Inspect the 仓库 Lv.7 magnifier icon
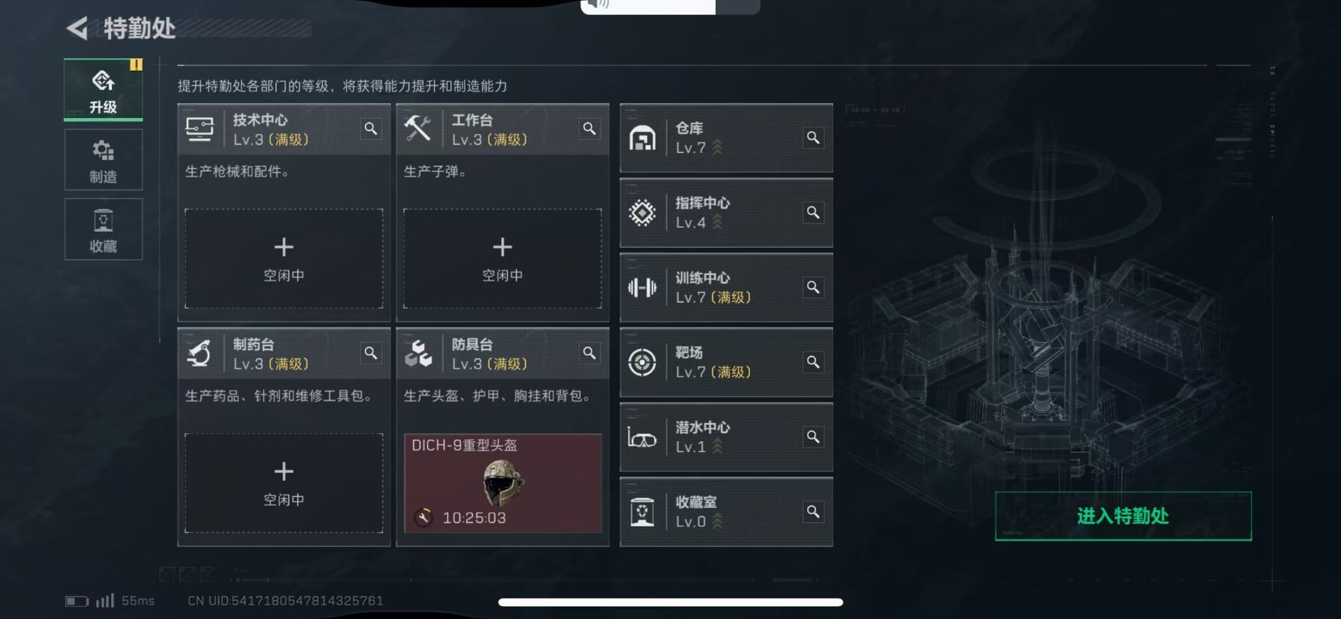Screen dimensions: 1341x619 pyautogui.click(x=813, y=137)
